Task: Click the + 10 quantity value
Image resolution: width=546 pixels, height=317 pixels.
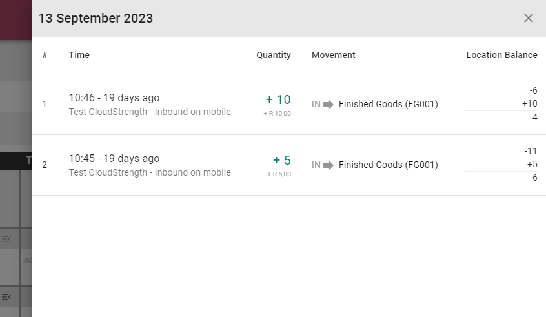Action: click(x=278, y=99)
